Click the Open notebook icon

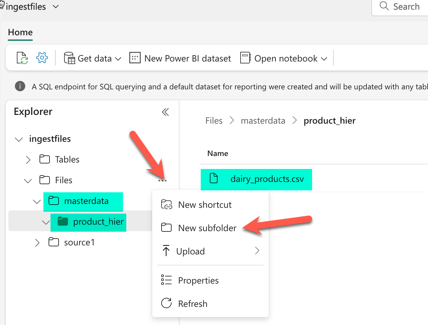(x=245, y=58)
